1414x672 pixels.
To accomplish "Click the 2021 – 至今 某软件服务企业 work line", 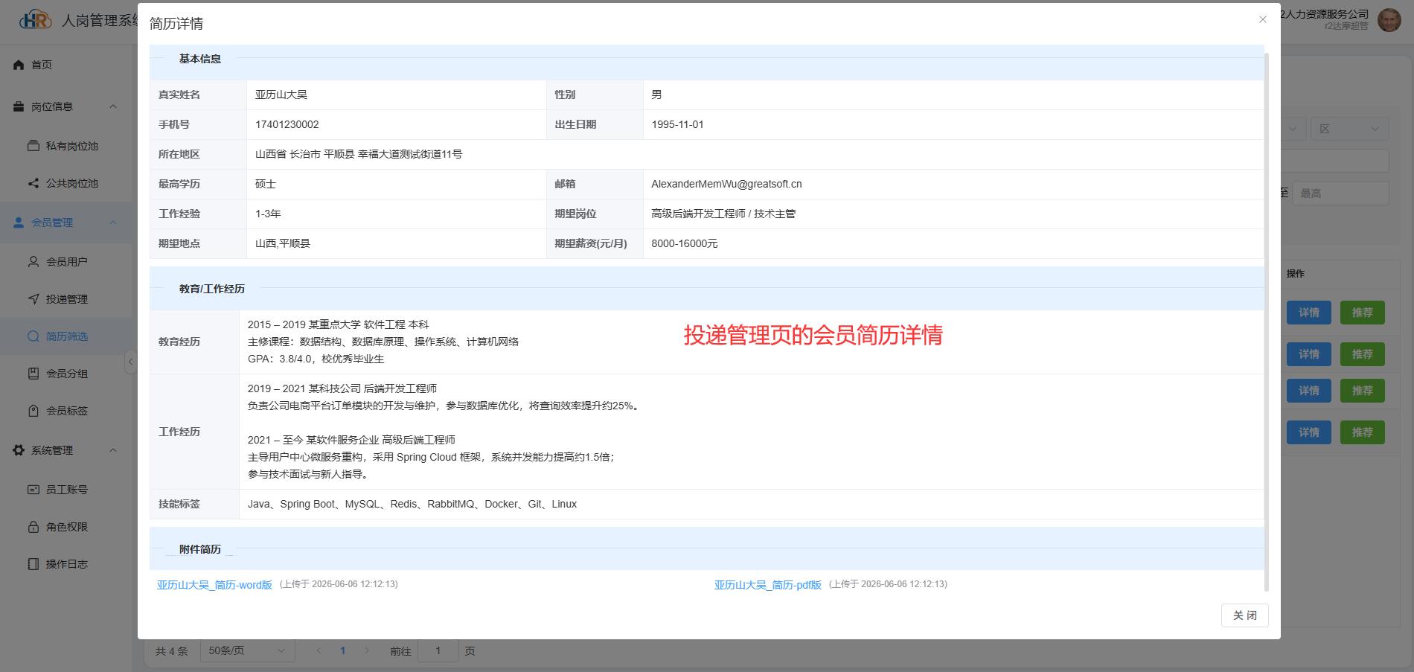I will pos(351,440).
